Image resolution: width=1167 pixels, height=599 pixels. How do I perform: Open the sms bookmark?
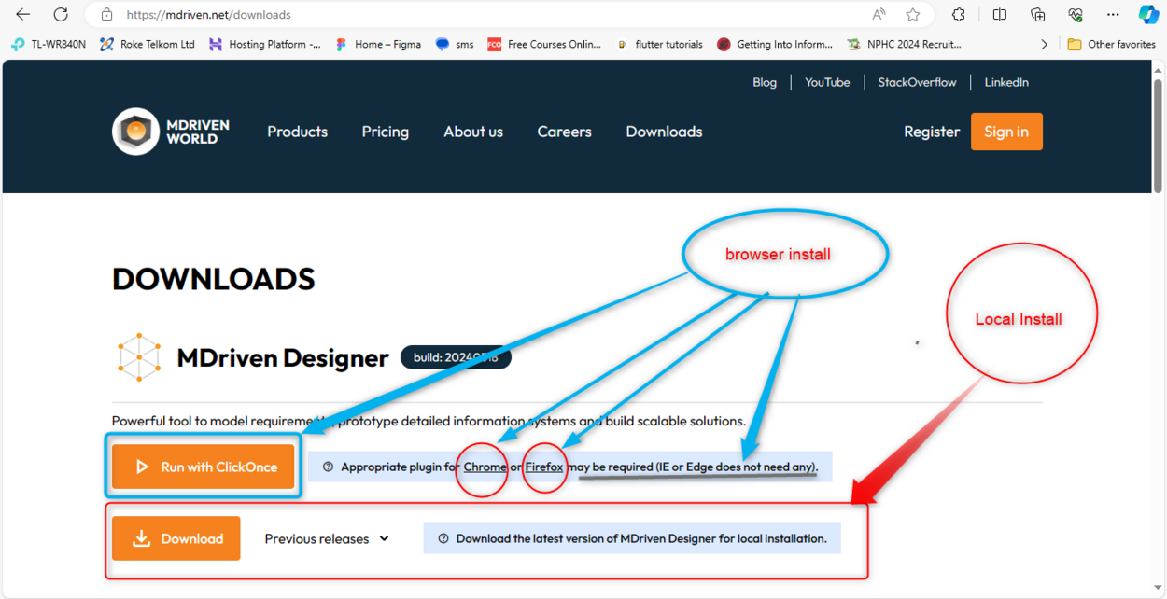455,44
